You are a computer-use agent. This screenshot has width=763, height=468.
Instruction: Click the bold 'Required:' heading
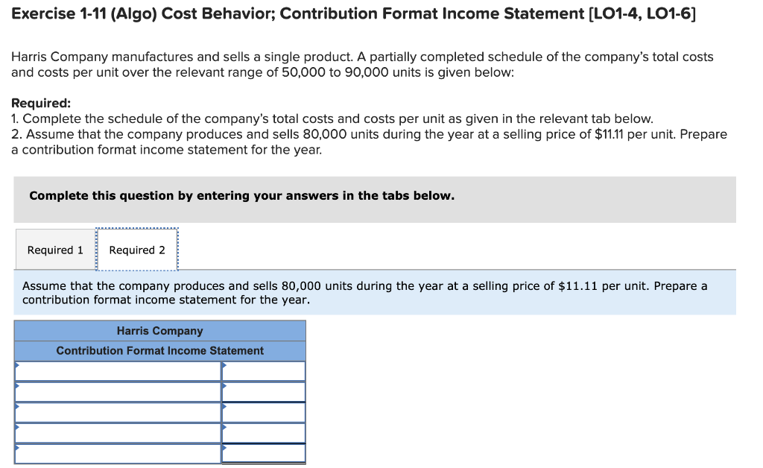[x=41, y=103]
